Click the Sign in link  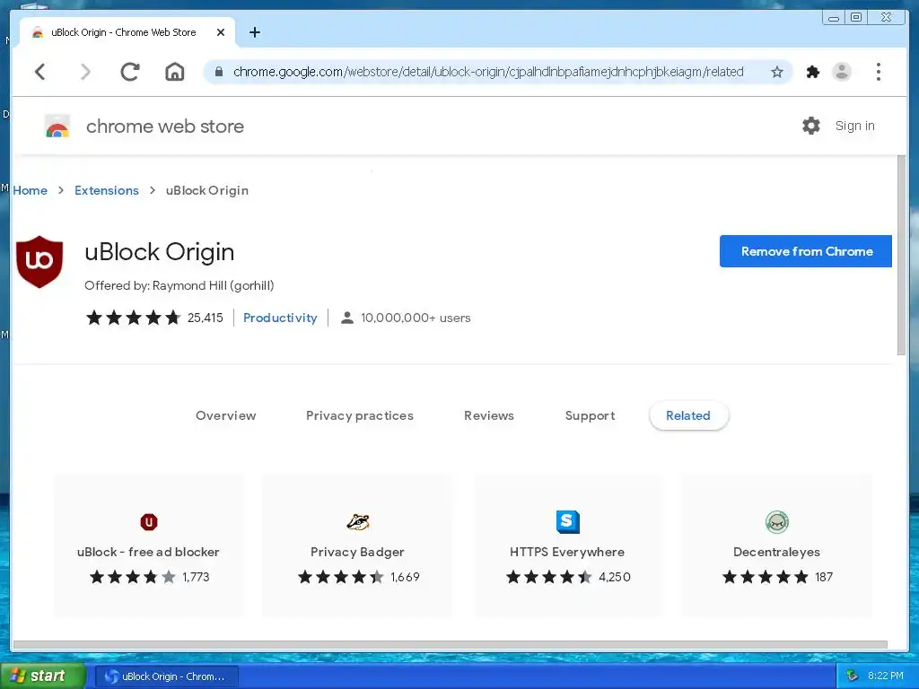click(x=854, y=126)
